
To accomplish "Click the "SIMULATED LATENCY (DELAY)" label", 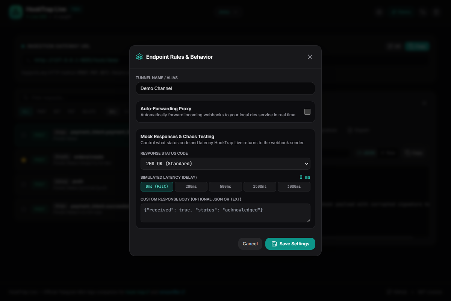I will click(169, 178).
